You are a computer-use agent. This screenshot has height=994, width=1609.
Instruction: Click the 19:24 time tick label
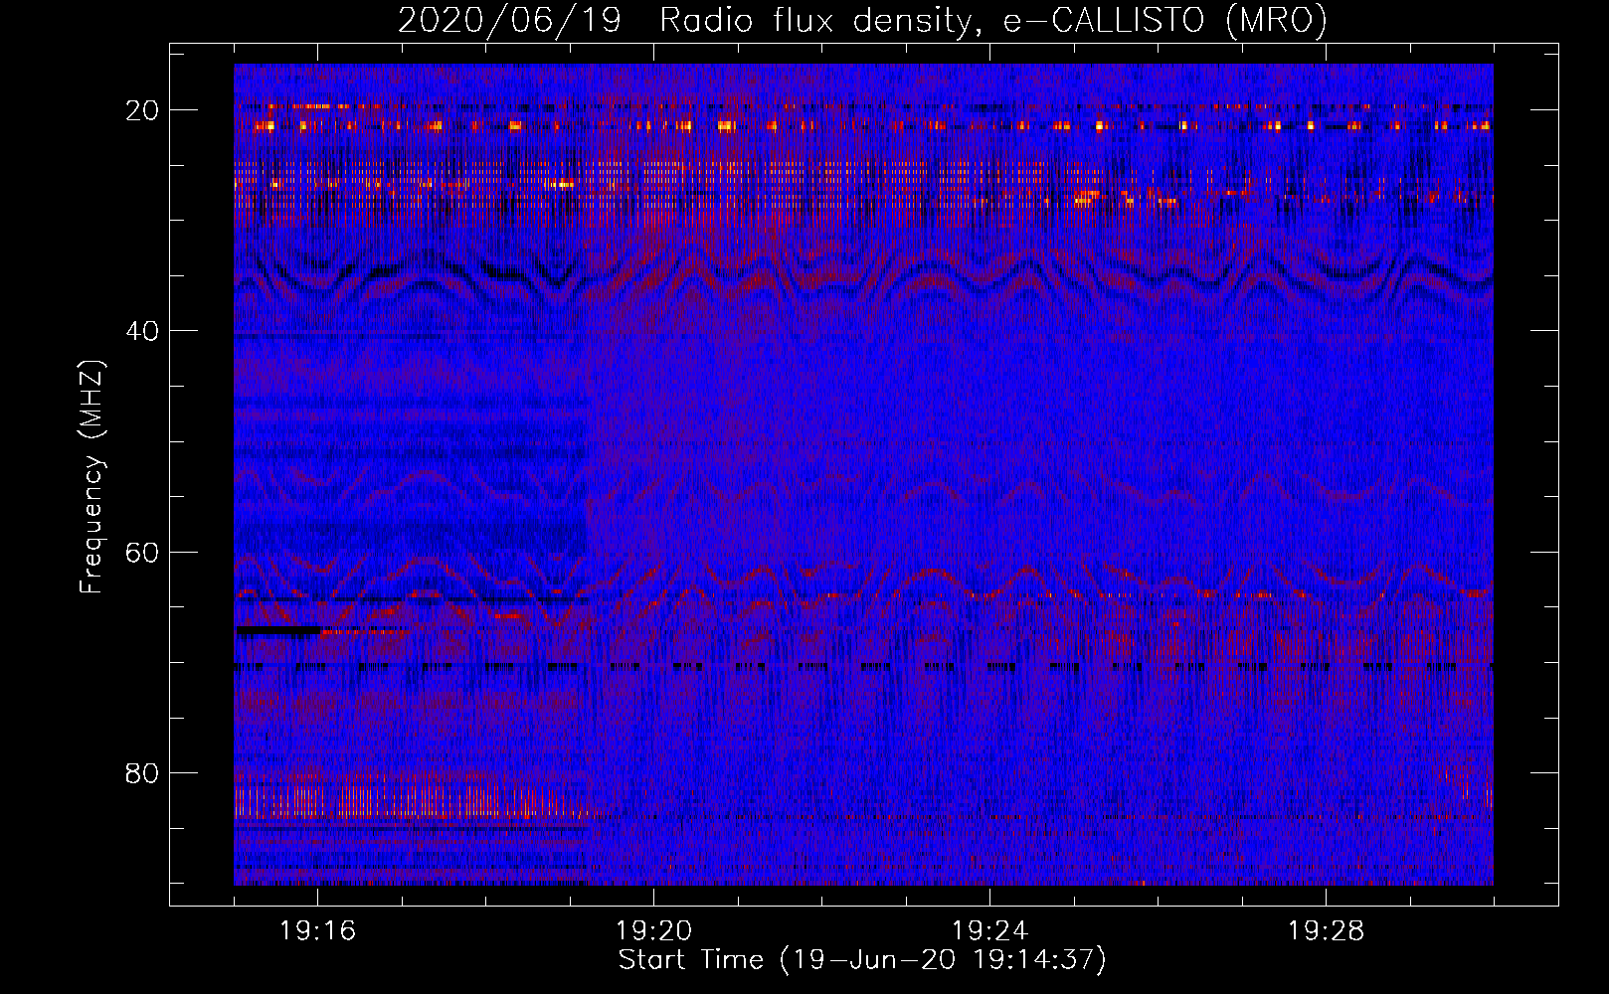[x=989, y=931]
